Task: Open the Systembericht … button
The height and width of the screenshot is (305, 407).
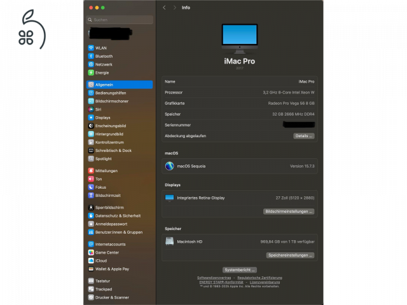Action: pos(240,270)
